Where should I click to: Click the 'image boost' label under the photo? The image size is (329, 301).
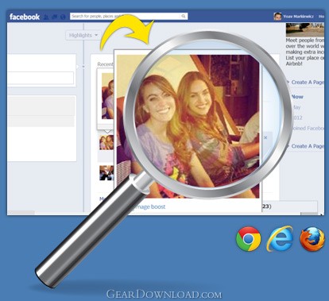[150, 206]
